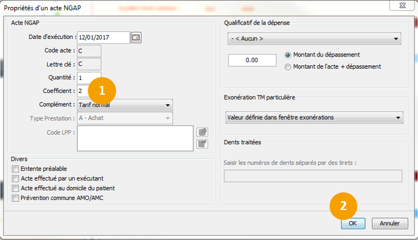418x240 pixels.
Task: Tick Acte effectué au domicile du patient
Action: coord(15,188)
